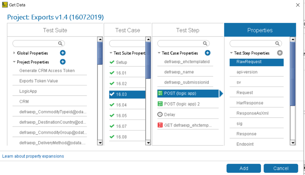305x175 pixels.
Task: Select the Test Suite column header
Action: pyautogui.click(x=55, y=30)
